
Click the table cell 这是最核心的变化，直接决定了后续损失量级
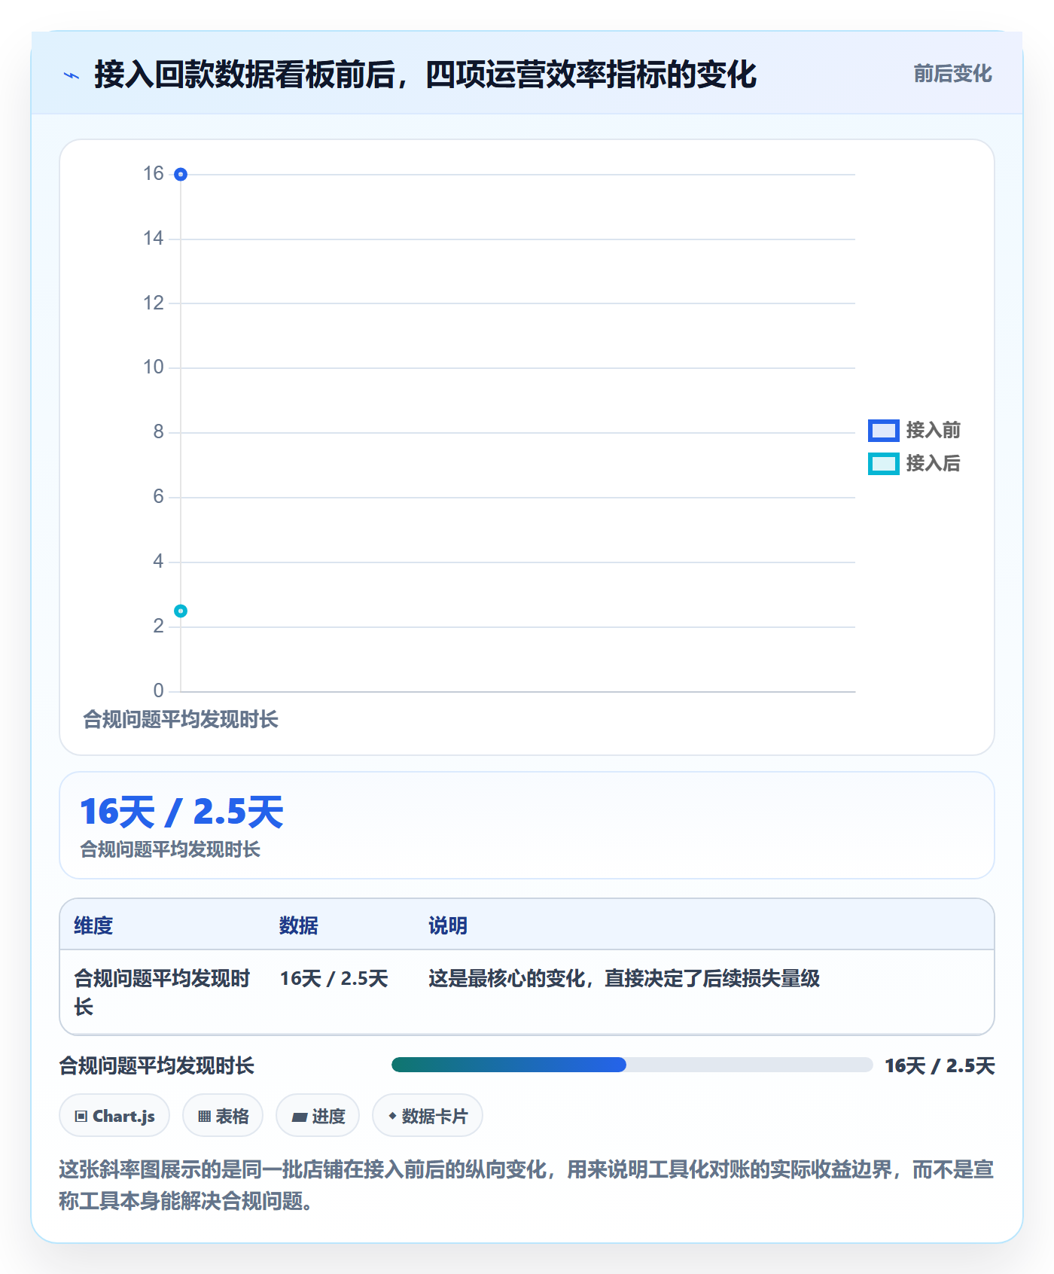point(624,978)
